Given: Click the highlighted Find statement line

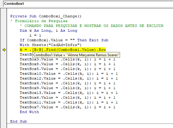Looking at the screenshot, I should click(63, 50).
